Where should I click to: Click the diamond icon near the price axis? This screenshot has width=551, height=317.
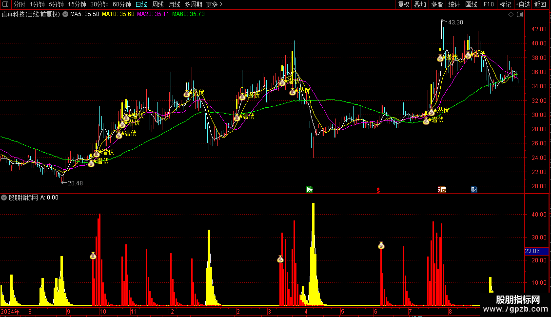pyautogui.click(x=511, y=15)
